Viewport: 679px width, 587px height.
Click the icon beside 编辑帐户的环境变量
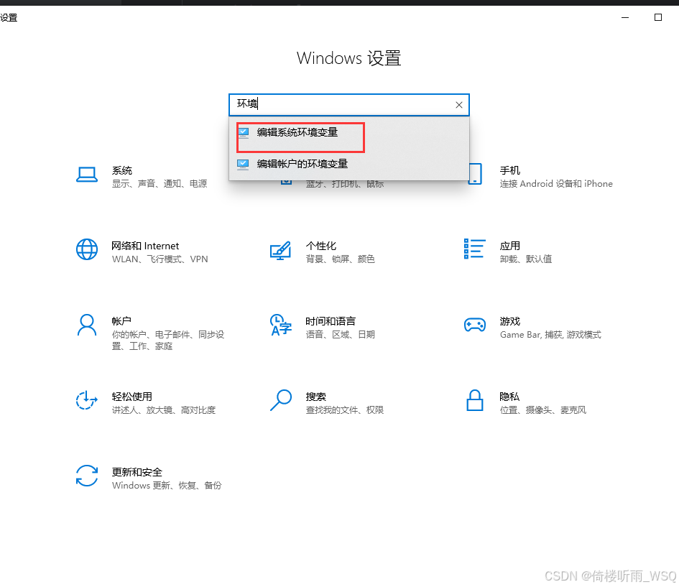(243, 164)
